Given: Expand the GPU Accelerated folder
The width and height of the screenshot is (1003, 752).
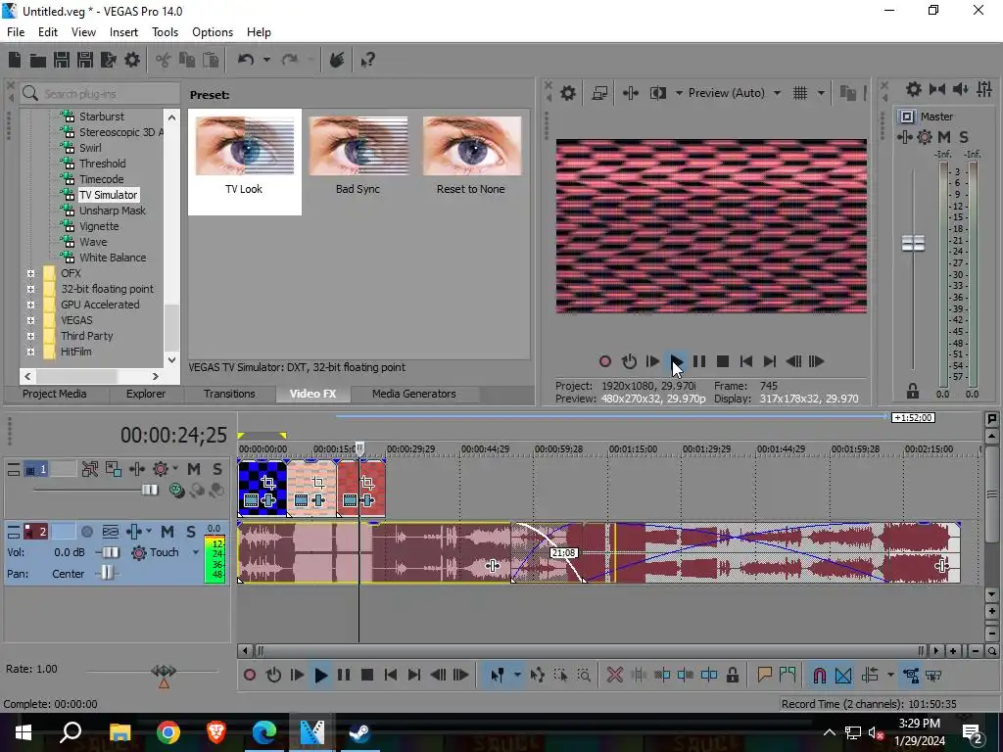Looking at the screenshot, I should 30,305.
